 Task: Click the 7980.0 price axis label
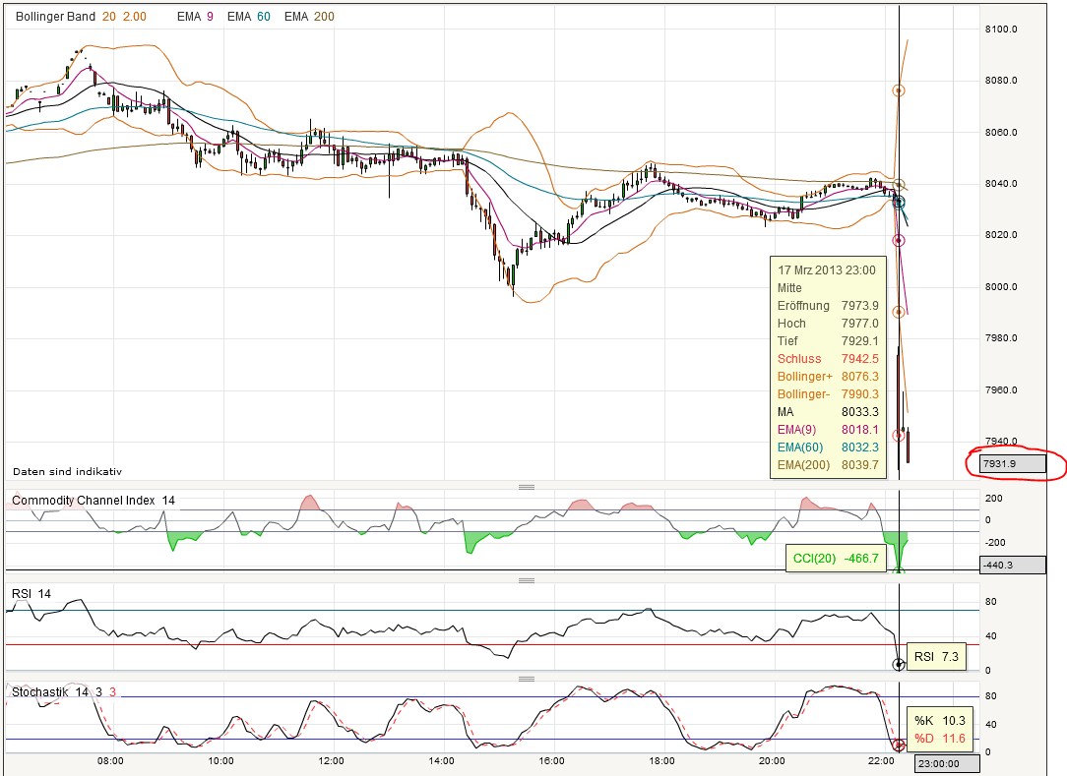[1001, 338]
